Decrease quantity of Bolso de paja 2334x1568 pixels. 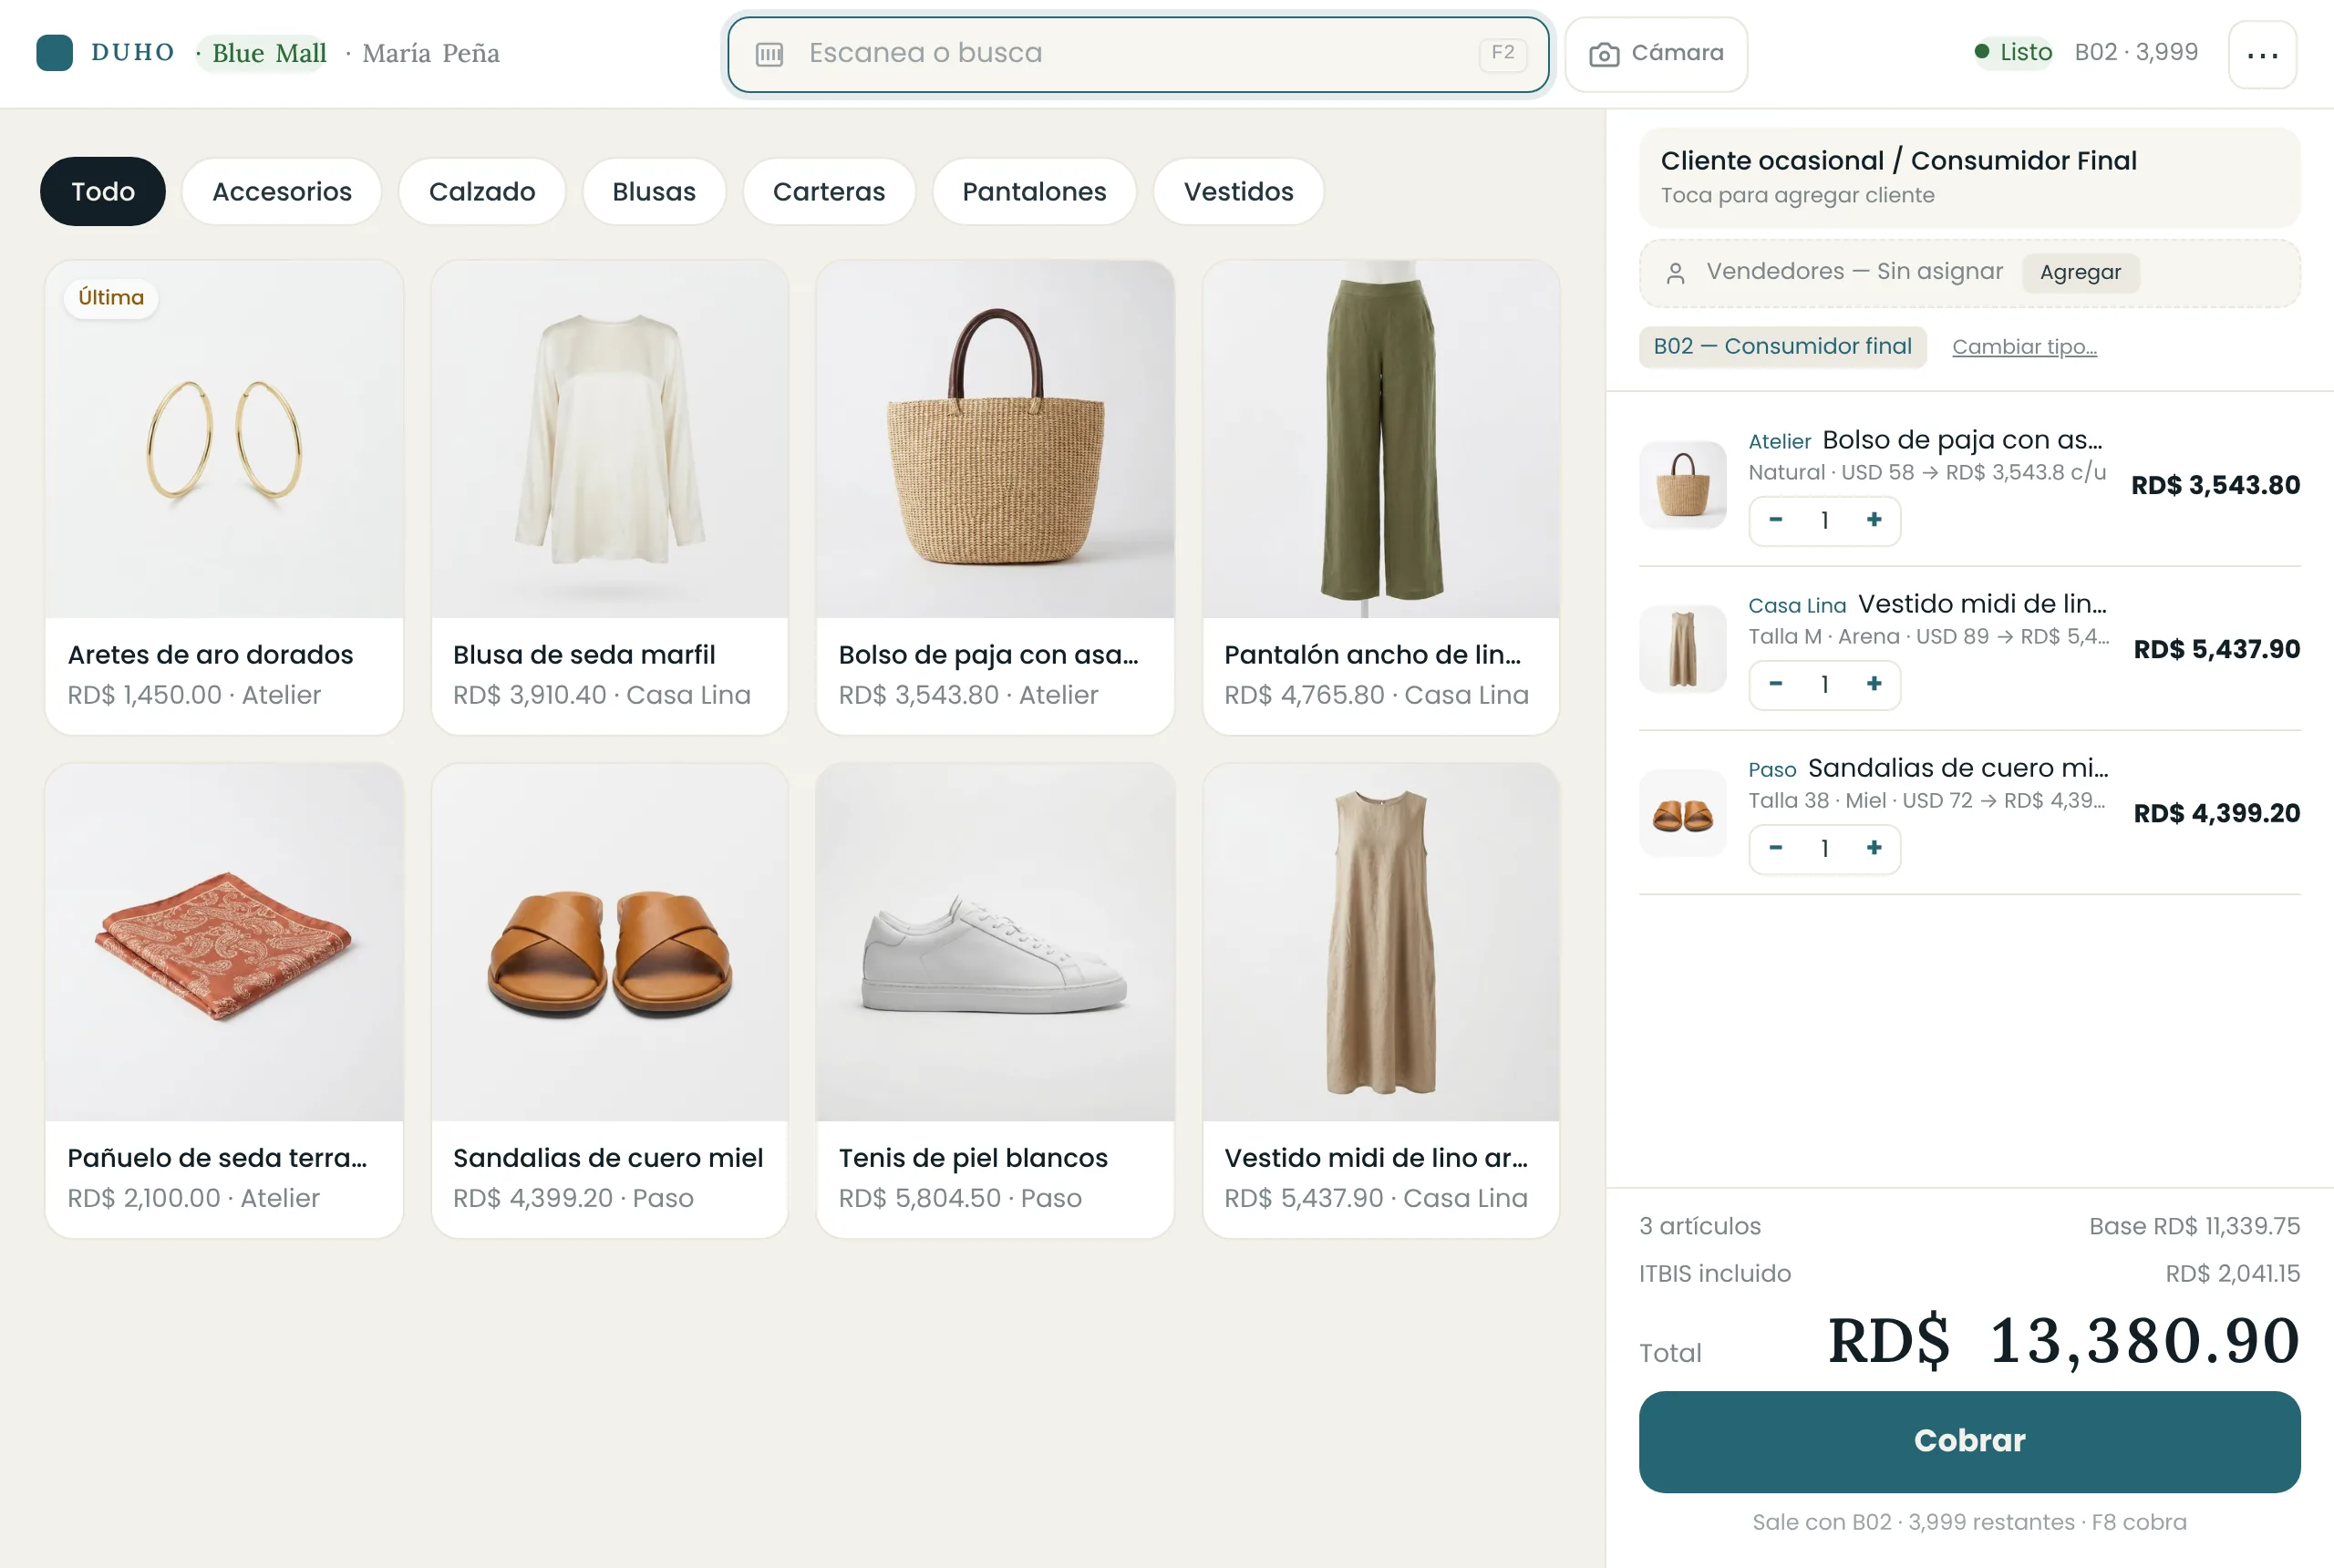(1776, 520)
